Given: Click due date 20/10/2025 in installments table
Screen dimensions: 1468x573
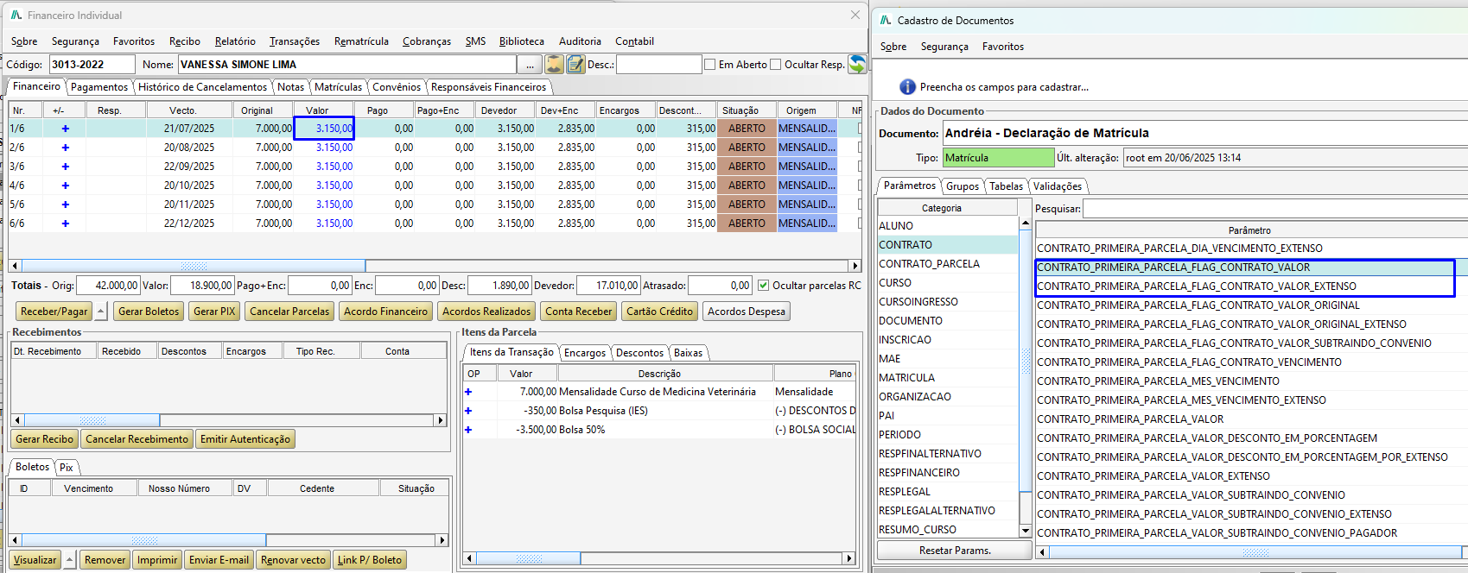Looking at the screenshot, I should (x=189, y=186).
